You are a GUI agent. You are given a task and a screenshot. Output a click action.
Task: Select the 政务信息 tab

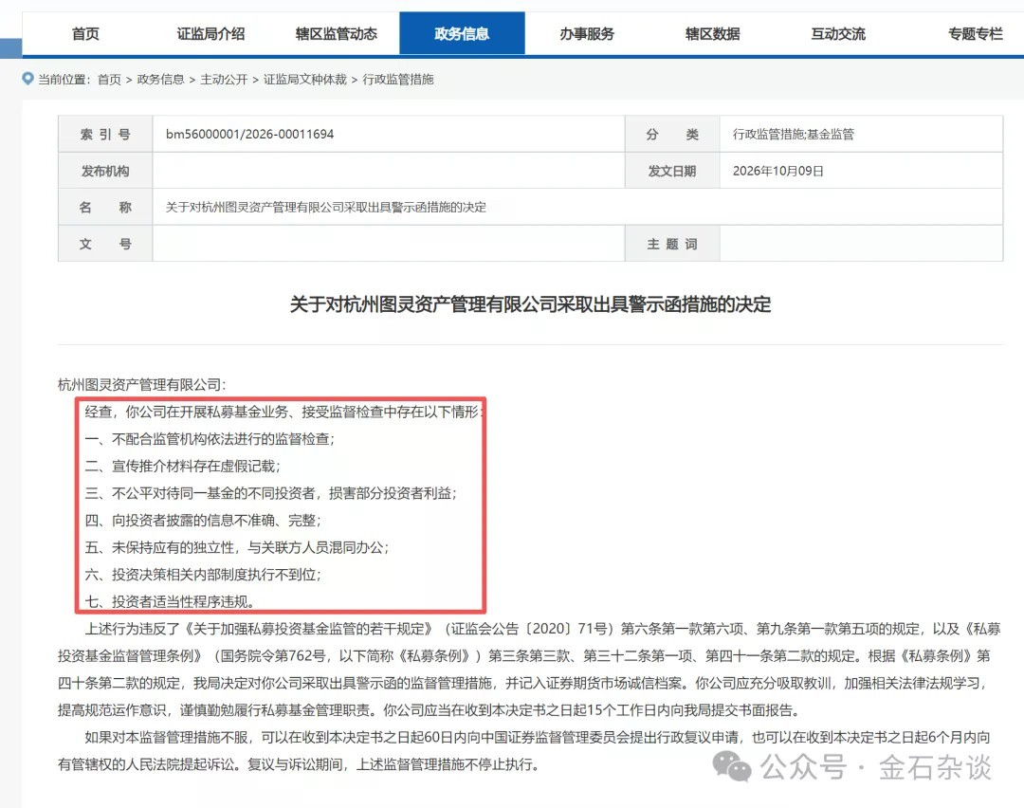coord(462,33)
